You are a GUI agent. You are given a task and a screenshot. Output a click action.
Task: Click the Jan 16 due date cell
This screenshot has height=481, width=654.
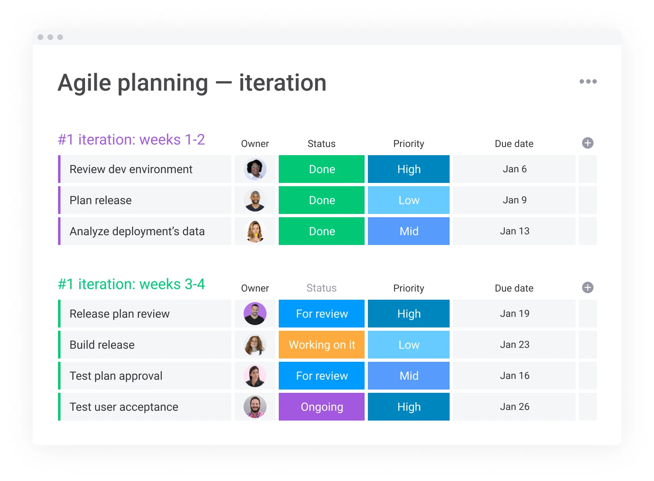[514, 376]
